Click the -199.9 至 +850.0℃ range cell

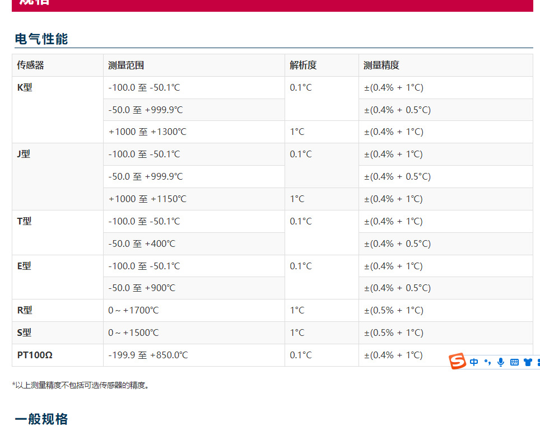[148, 355]
